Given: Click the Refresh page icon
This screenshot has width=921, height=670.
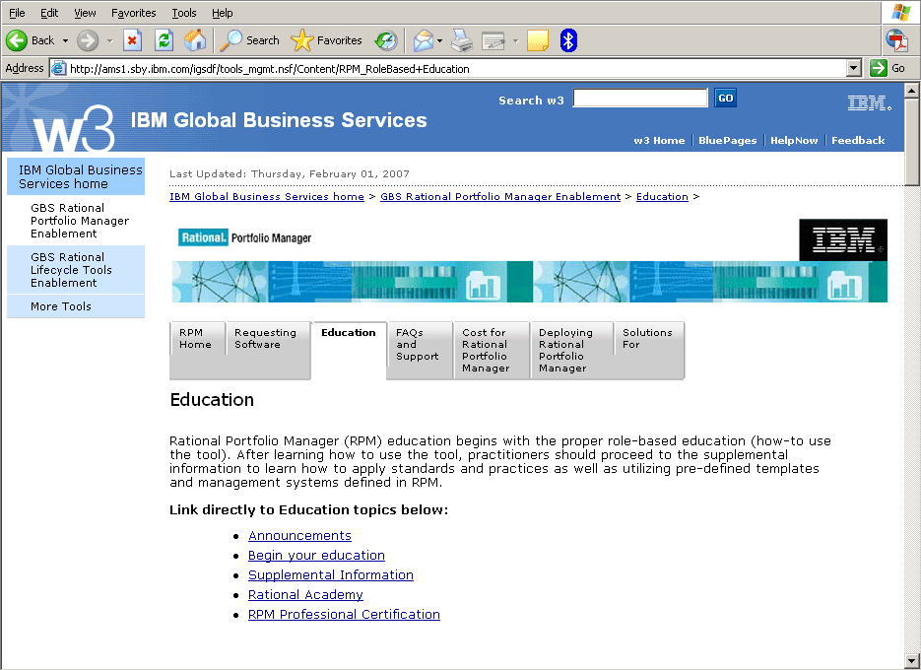Looking at the screenshot, I should (164, 40).
